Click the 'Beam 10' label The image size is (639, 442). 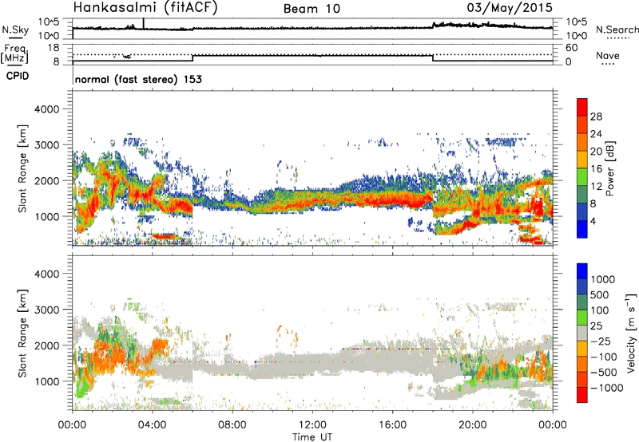(x=312, y=9)
